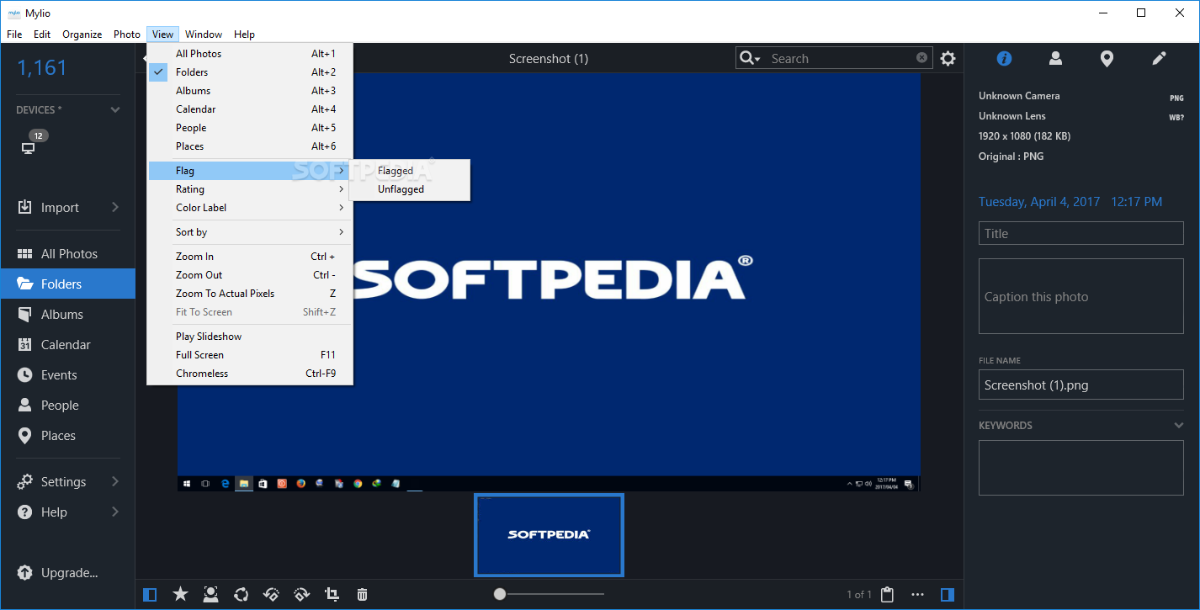Toggle the right info panel button
This screenshot has height=610, width=1200.
(948, 595)
